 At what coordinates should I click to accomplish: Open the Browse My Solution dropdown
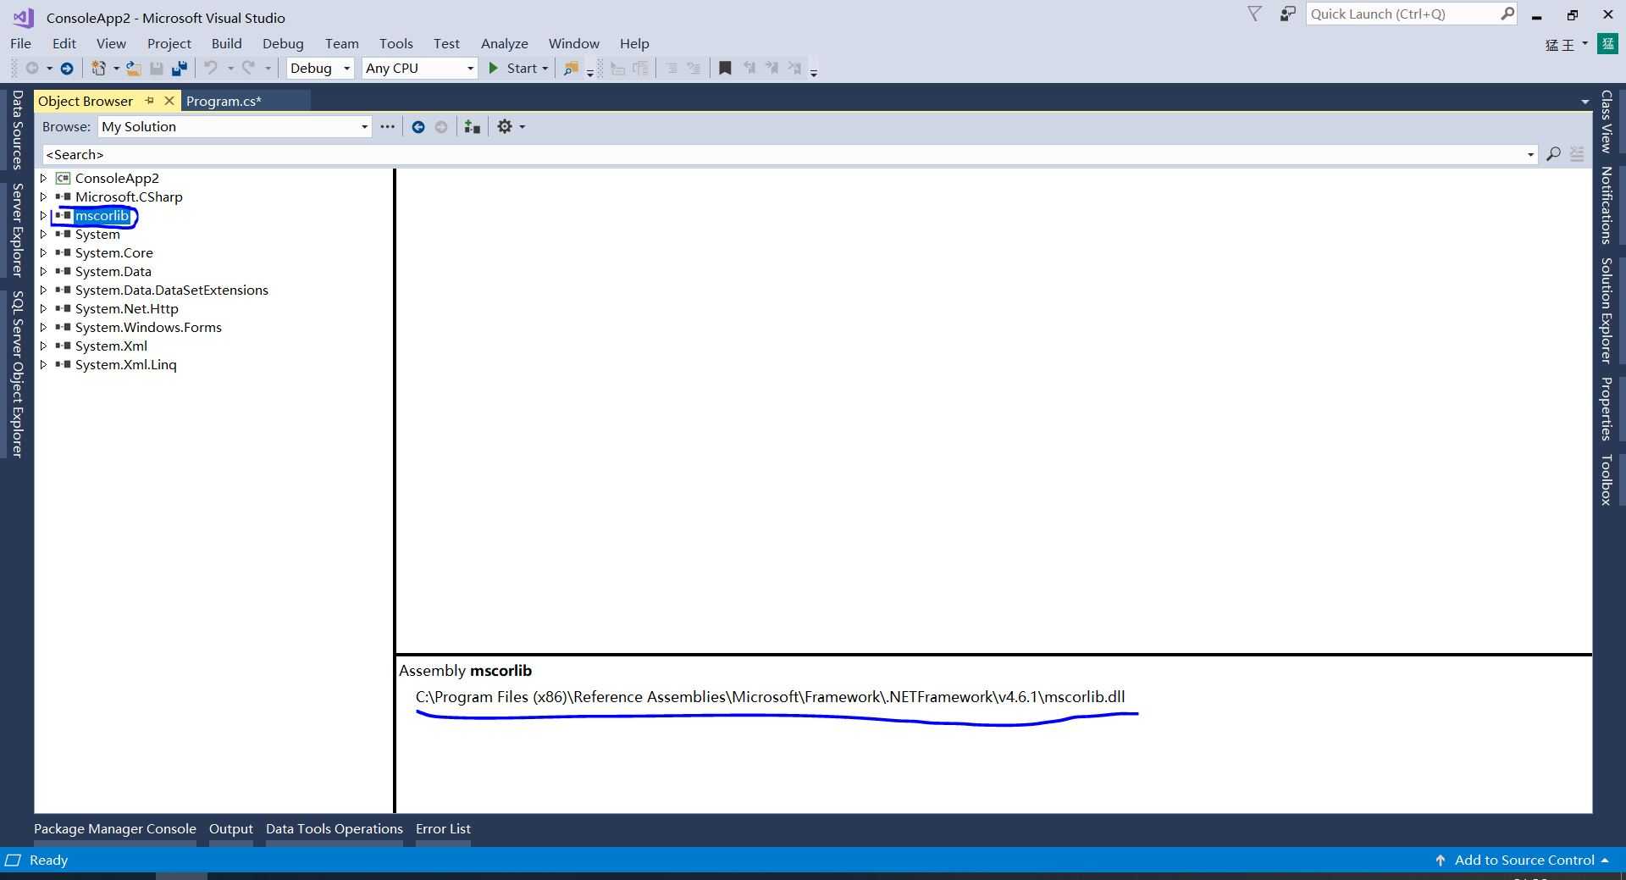365,127
